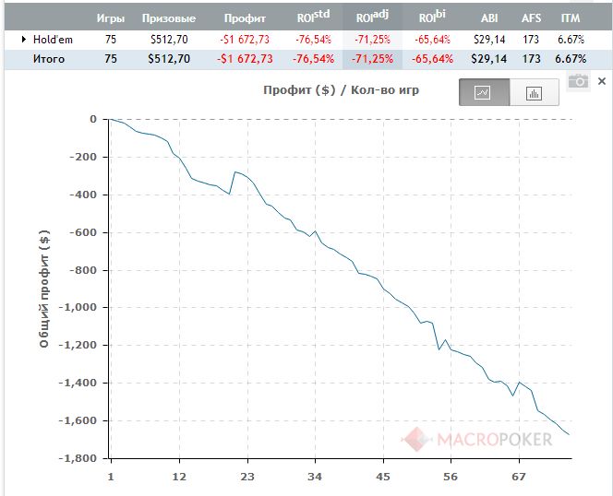Click chart title Профит ($) / Кол-во игр
The height and width of the screenshot is (496, 613).
point(341,90)
